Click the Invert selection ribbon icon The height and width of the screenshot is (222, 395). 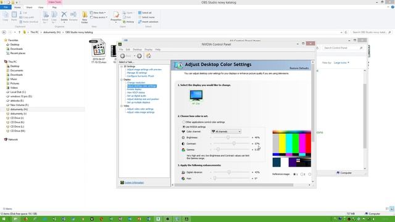(x=140, y=22)
